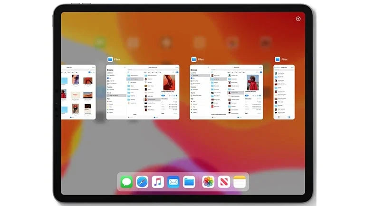
Task: Tap the plus button to add new window
Action: pos(298,19)
